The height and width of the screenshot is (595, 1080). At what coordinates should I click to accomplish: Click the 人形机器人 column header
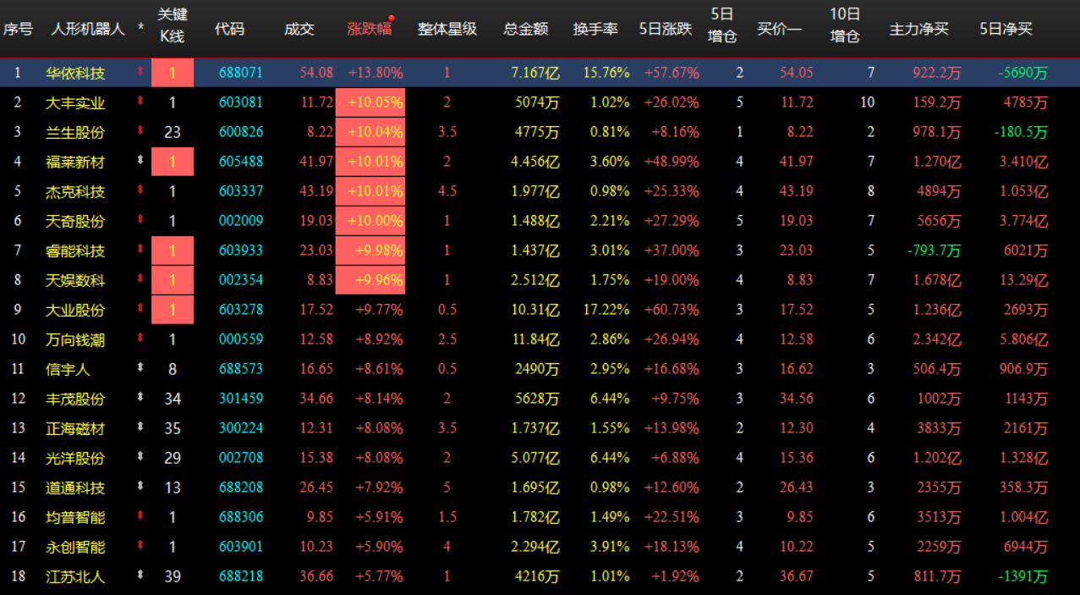click(88, 29)
